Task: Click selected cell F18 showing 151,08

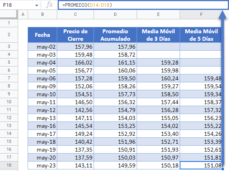Action: pyautogui.click(x=201, y=165)
